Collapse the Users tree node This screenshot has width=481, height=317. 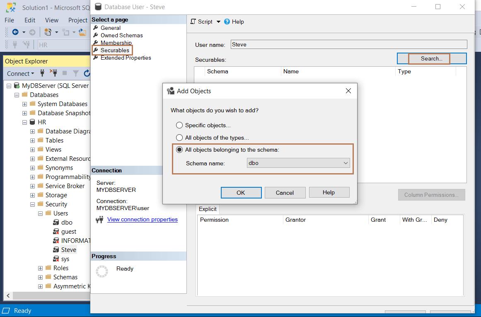(40, 213)
